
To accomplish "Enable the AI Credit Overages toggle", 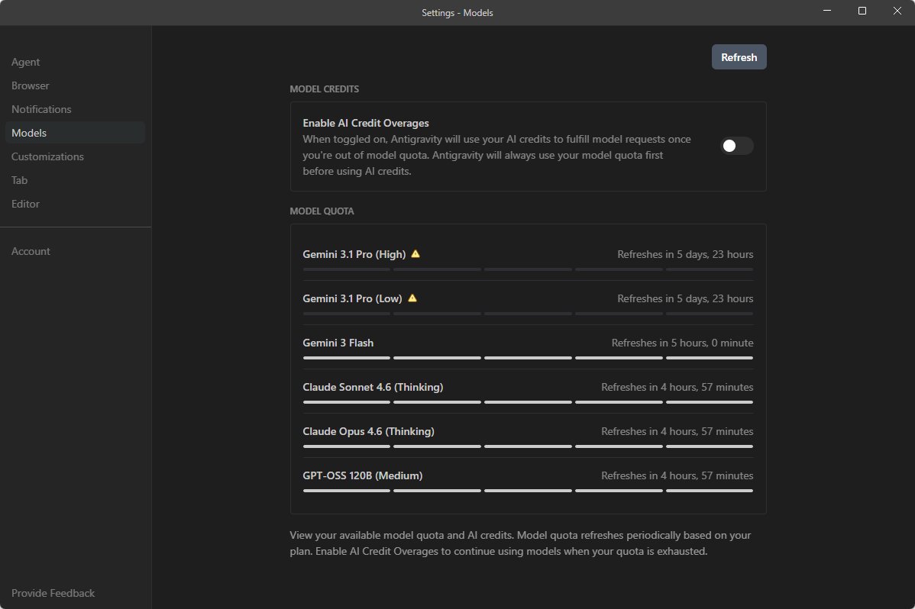I will [737, 146].
